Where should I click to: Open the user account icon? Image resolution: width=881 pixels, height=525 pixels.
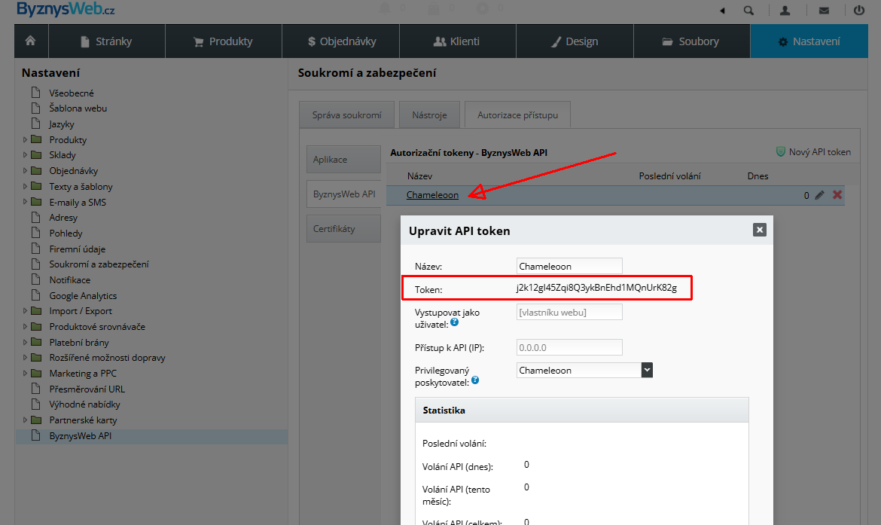click(785, 11)
